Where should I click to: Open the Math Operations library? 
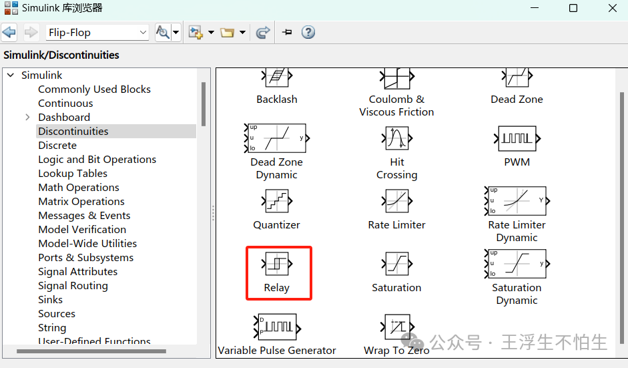pos(79,187)
